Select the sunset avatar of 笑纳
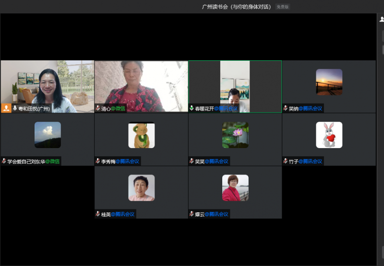The height and width of the screenshot is (266, 384). [x=329, y=82]
